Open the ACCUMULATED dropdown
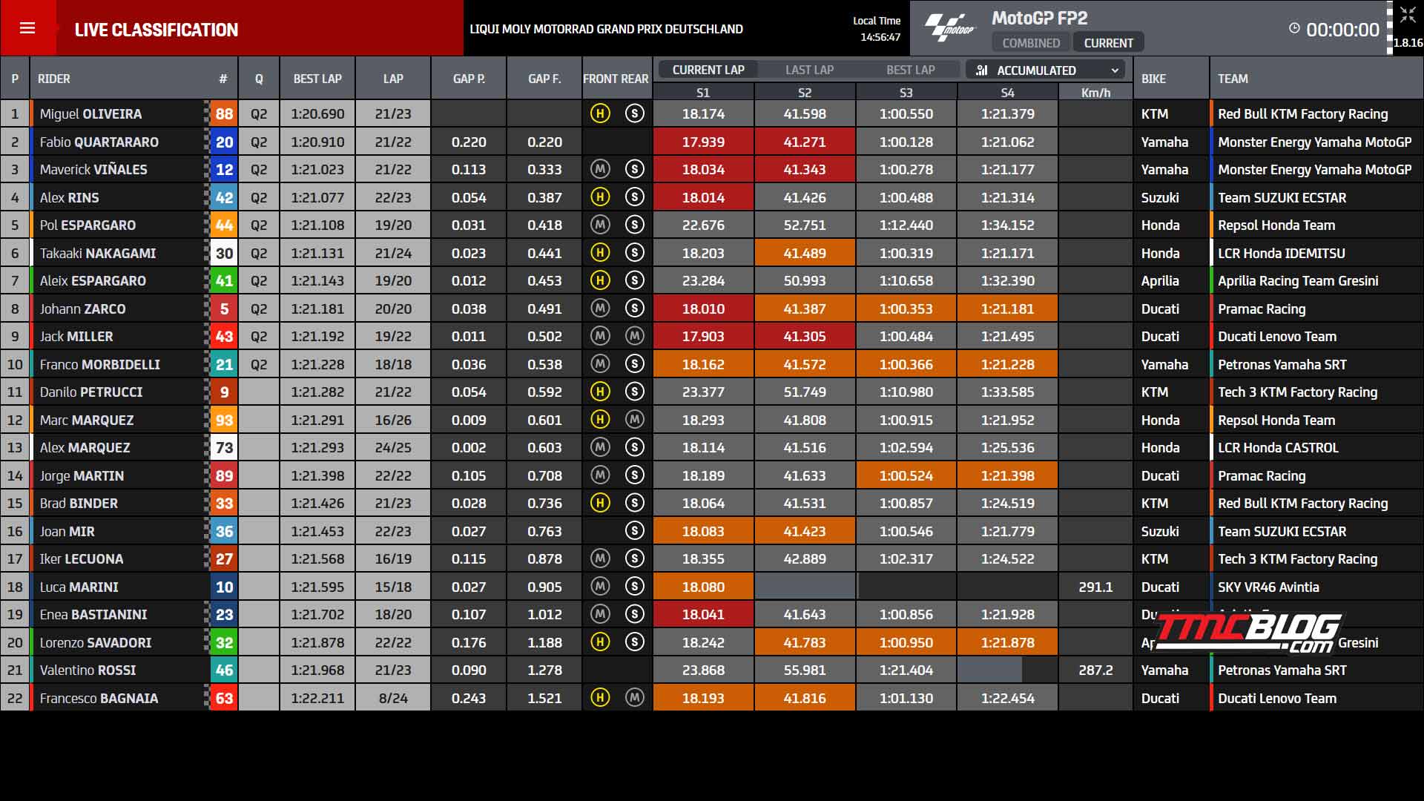1424x801 pixels. click(1046, 70)
